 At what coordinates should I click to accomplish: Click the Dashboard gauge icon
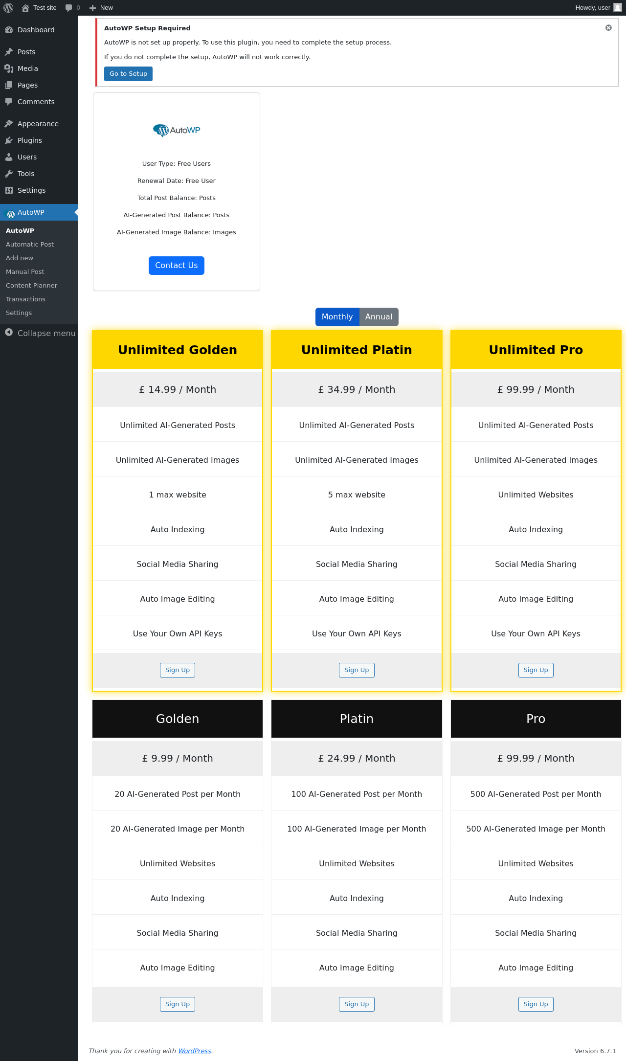pos(9,30)
